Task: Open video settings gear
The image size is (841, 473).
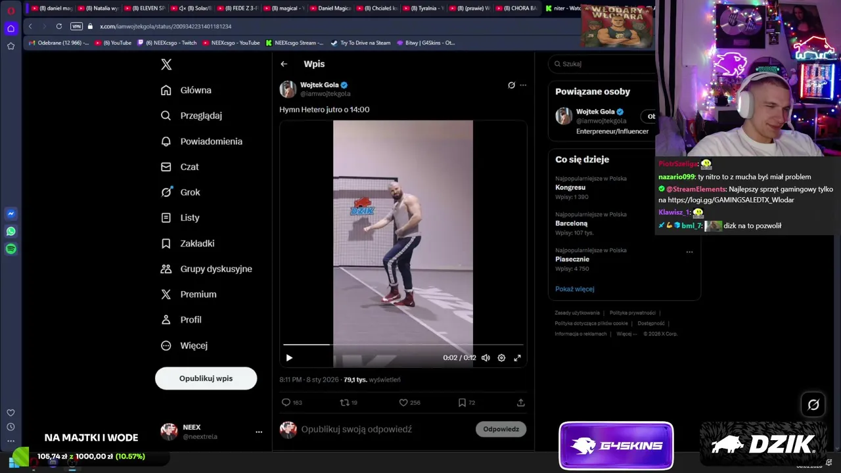Action: 501,358
